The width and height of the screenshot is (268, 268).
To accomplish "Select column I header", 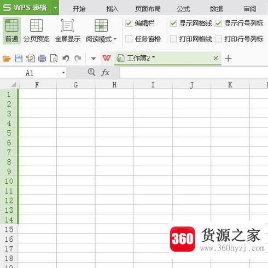I will pyautogui.click(x=153, y=85).
